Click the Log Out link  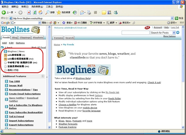point(175,27)
